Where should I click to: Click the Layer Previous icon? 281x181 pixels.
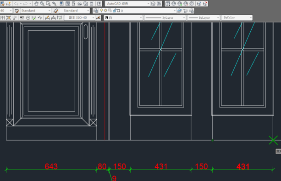click(x=186, y=11)
